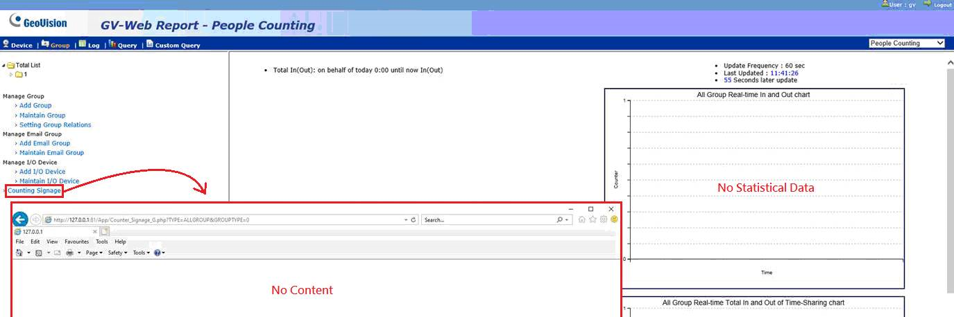This screenshot has width=954, height=317.
Task: Open Maintain Group link
Action: coord(42,116)
